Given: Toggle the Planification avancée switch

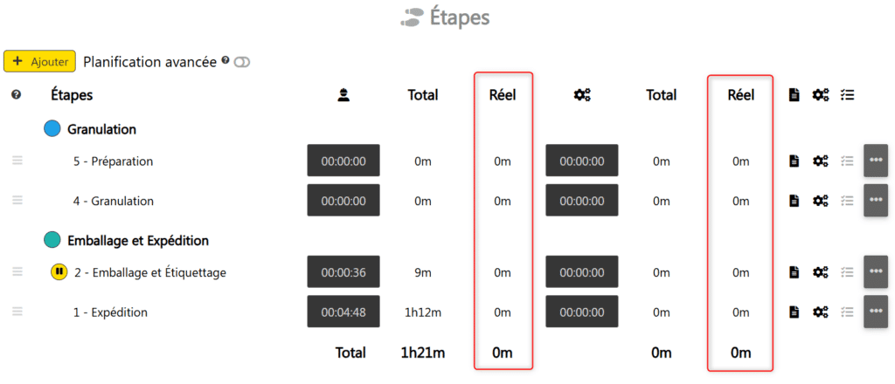Looking at the screenshot, I should click(x=242, y=62).
